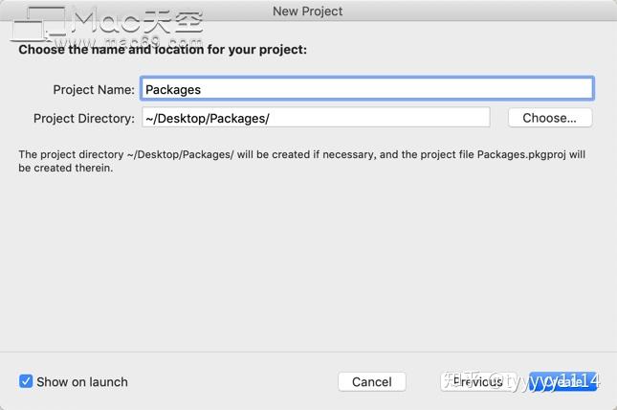Click the Choose... directory button
617x410 pixels.
[550, 118]
